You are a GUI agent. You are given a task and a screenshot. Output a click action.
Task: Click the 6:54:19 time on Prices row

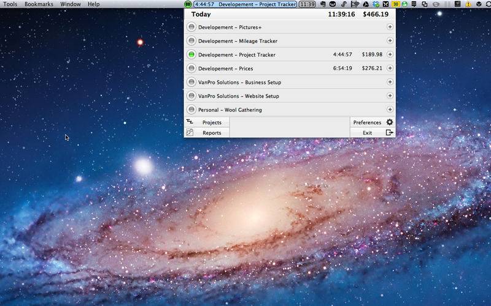[x=342, y=69]
